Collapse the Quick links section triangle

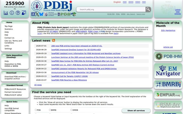[x=4, y=102]
